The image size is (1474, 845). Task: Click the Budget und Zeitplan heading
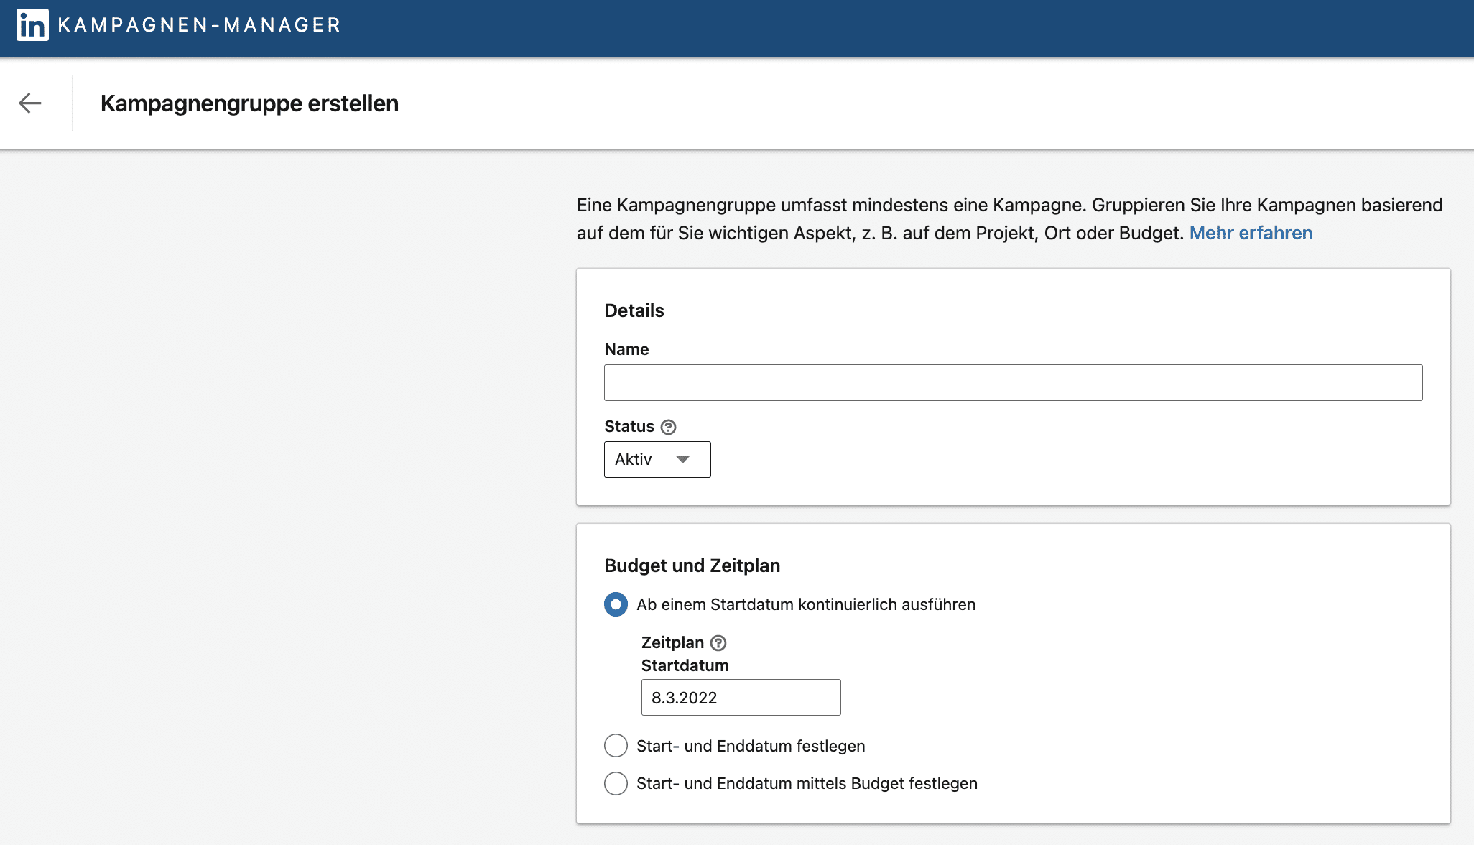pyautogui.click(x=692, y=565)
